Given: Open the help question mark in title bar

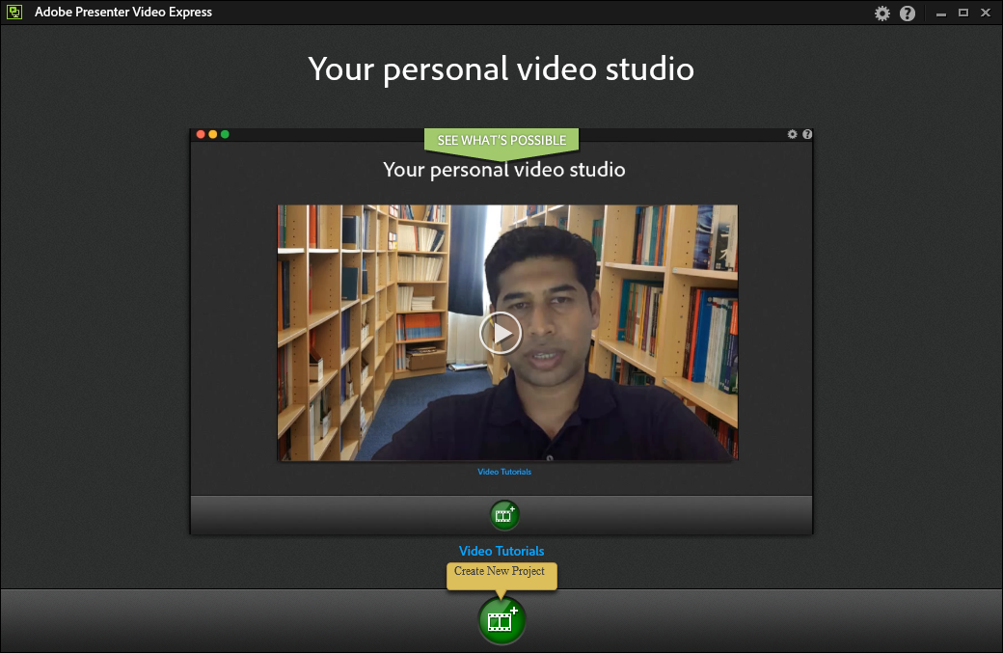Looking at the screenshot, I should pos(908,14).
